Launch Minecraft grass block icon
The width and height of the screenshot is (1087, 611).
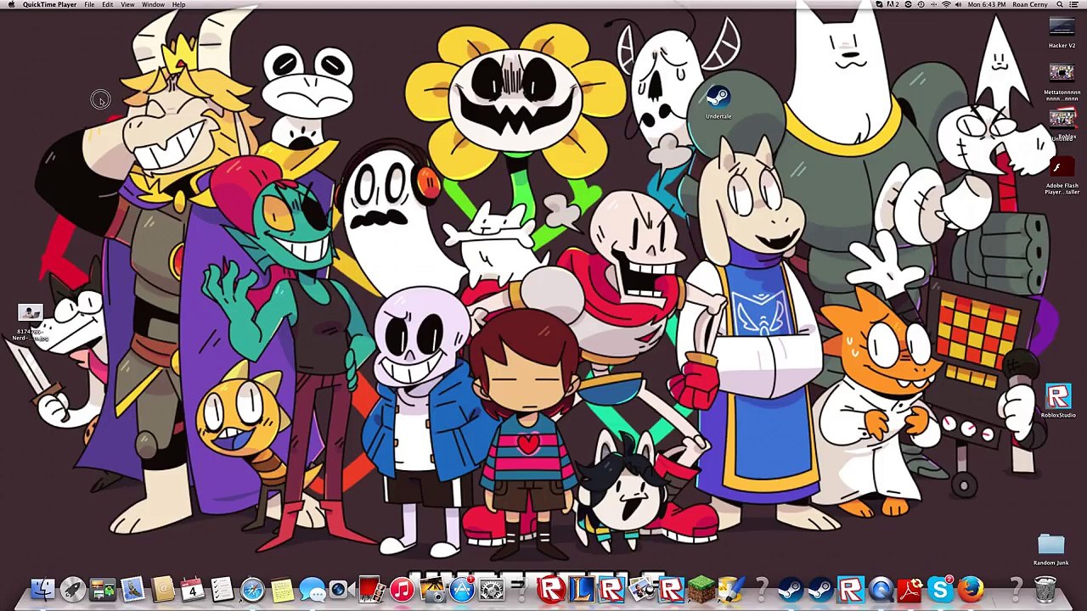tap(701, 590)
